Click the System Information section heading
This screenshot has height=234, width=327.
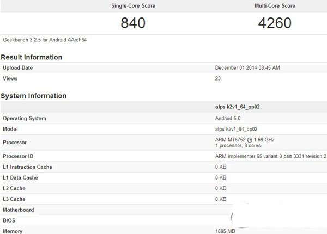click(34, 96)
